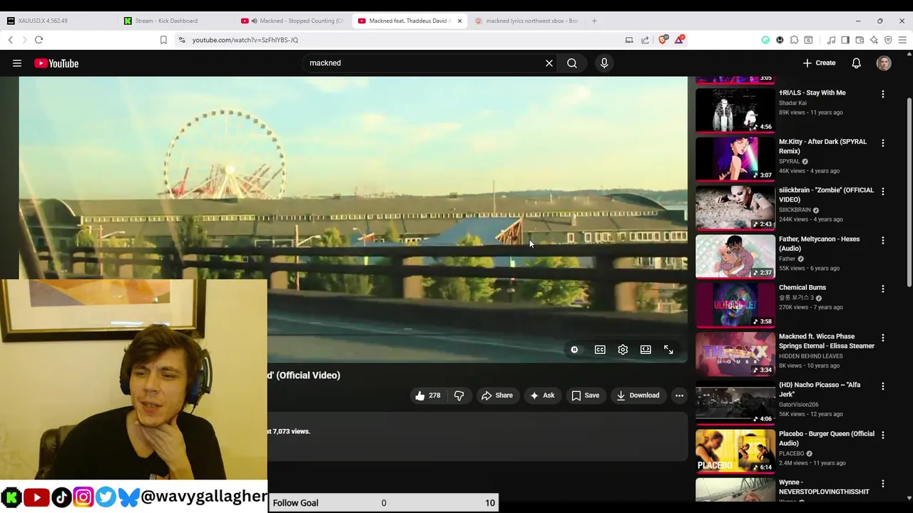Open options for Chemical Burns video
The width and height of the screenshot is (913, 513).
[x=883, y=289]
